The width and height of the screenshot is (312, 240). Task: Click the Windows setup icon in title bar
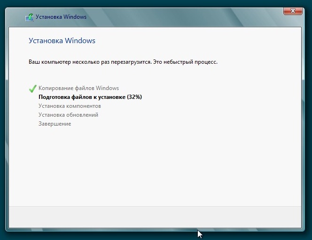tap(30, 17)
